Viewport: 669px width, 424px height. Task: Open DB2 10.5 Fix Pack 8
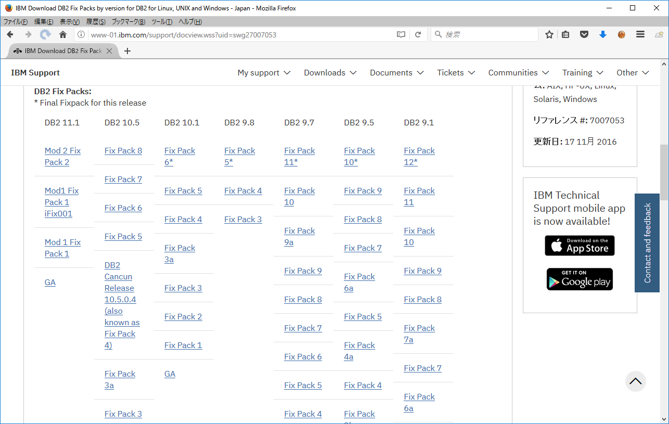coord(123,150)
